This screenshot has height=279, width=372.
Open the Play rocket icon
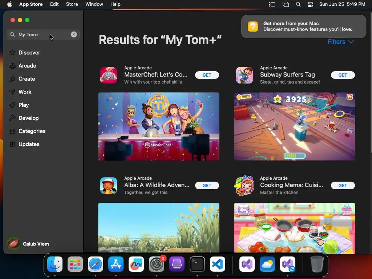(x=12, y=105)
